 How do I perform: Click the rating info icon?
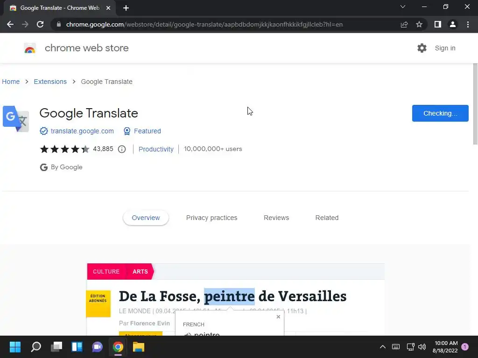122,149
